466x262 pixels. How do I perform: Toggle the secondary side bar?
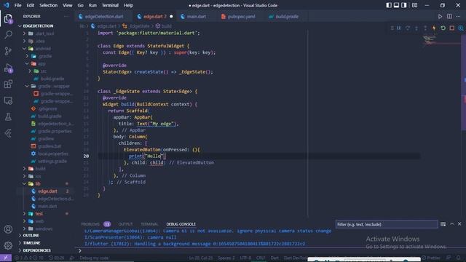[404, 5]
